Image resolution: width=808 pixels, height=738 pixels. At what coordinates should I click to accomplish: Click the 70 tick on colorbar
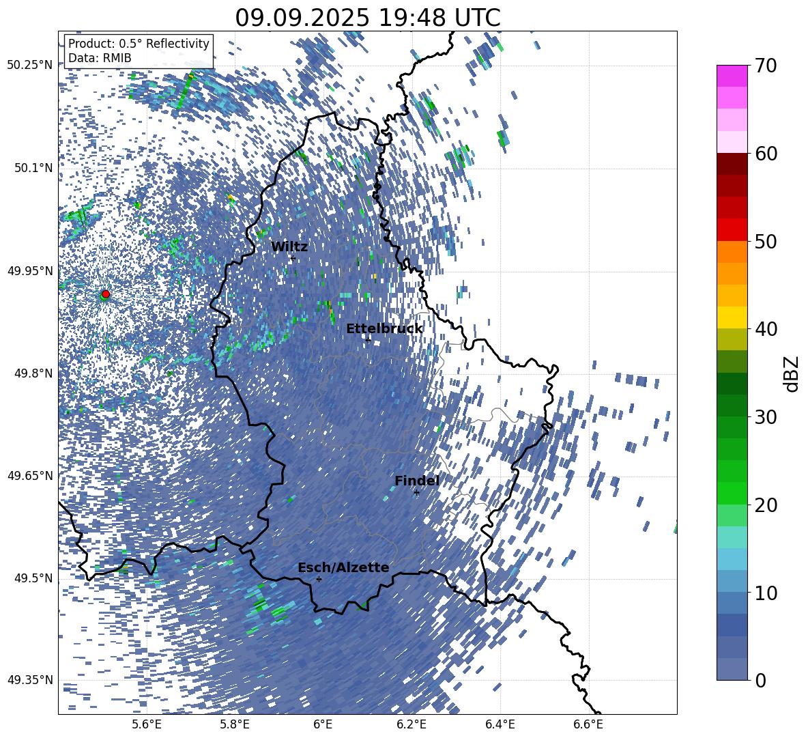[x=765, y=66]
